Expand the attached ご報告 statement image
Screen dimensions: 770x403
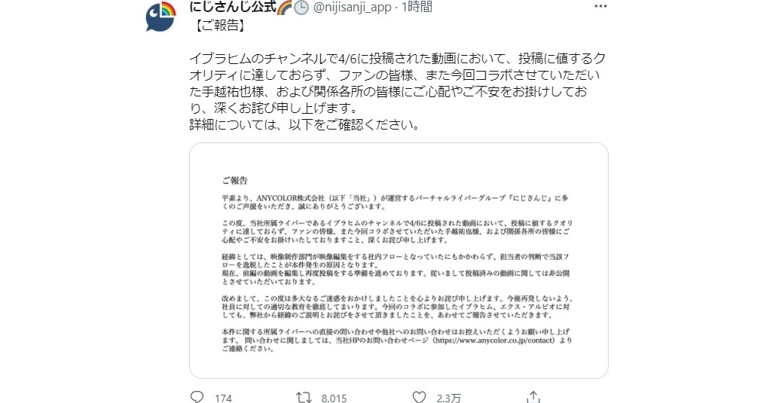click(x=398, y=260)
